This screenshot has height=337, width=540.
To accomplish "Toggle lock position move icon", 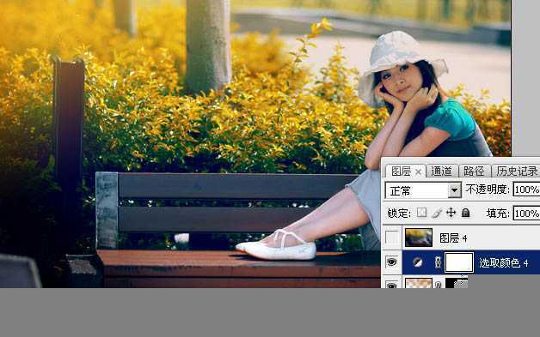I will [451, 213].
